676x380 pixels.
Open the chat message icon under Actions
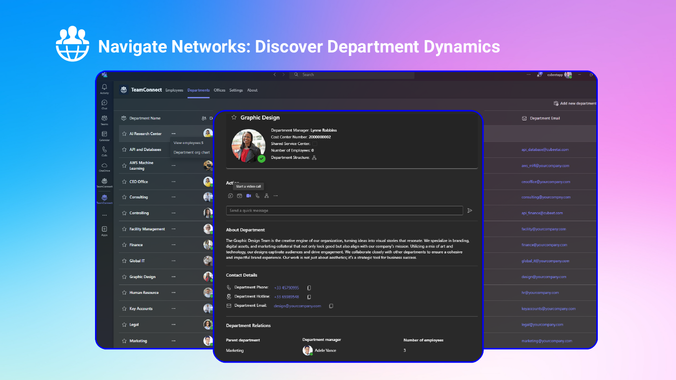tap(231, 195)
